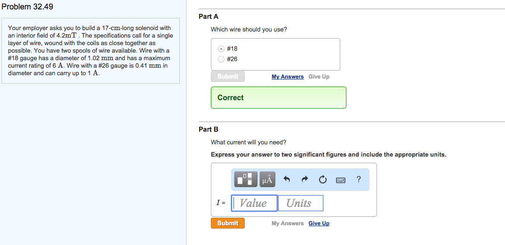This screenshot has width=505, height=245.
Task: Click the question mark help icon
Action: (359, 180)
